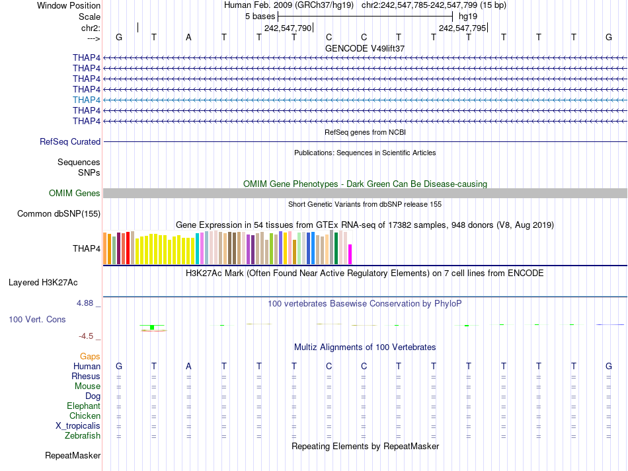Click the Layered H3K27Ac track label

tap(43, 283)
